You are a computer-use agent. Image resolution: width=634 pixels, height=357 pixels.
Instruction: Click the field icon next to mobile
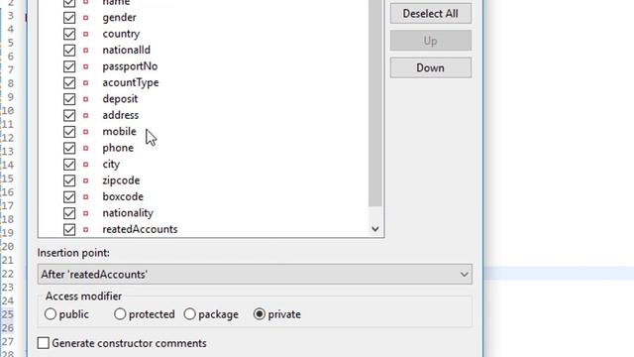click(x=86, y=132)
